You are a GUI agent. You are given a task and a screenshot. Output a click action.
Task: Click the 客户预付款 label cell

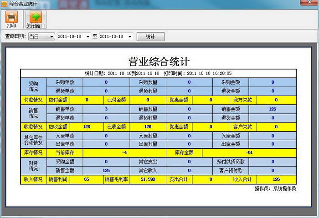(231, 171)
